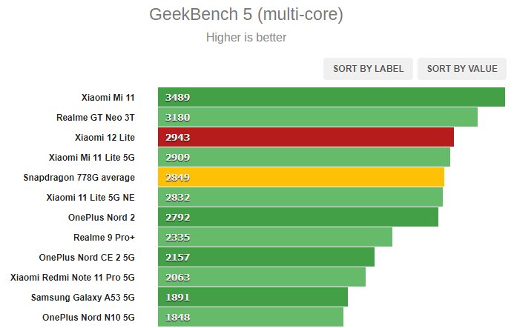514x328 pixels.
Task: Click the 3489 score value
Action: point(178,97)
